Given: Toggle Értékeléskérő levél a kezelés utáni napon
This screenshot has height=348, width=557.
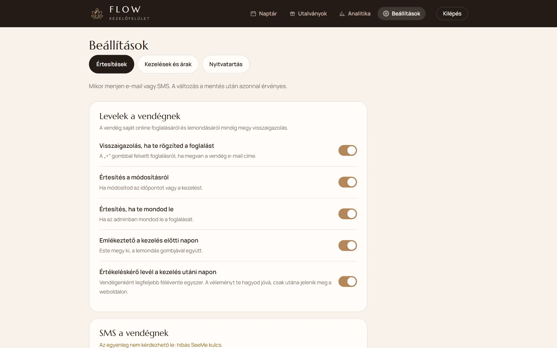Looking at the screenshot, I should tap(348, 281).
